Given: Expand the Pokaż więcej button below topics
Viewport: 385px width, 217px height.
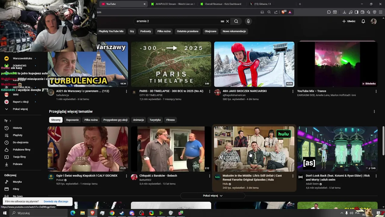Looking at the screenshot, I should click(213, 196).
